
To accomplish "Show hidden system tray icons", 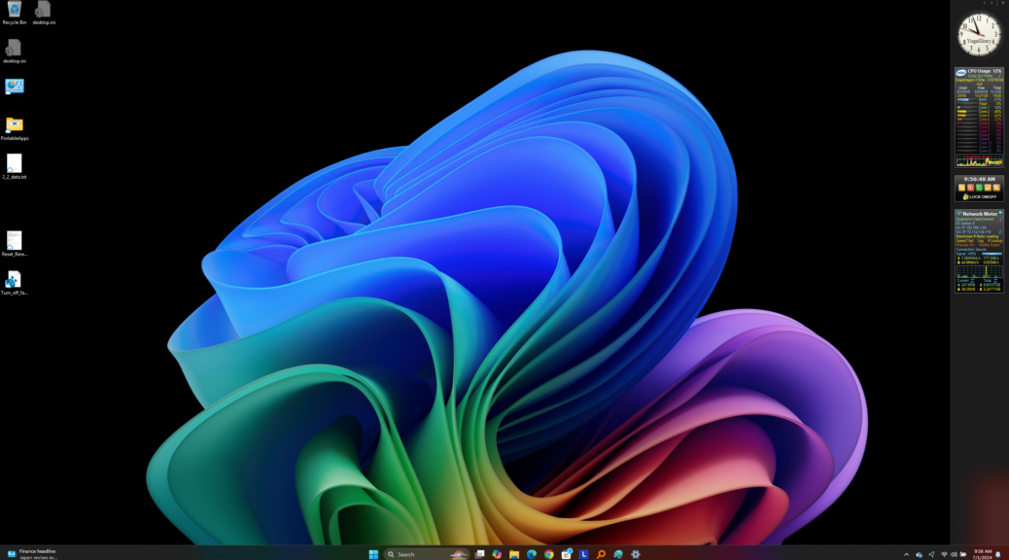I will 907,554.
